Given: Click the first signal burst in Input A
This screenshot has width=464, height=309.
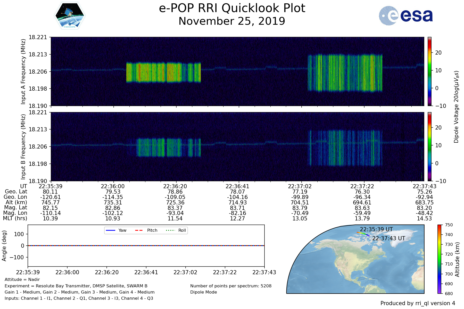Looking at the screenshot, I should tap(163, 72).
